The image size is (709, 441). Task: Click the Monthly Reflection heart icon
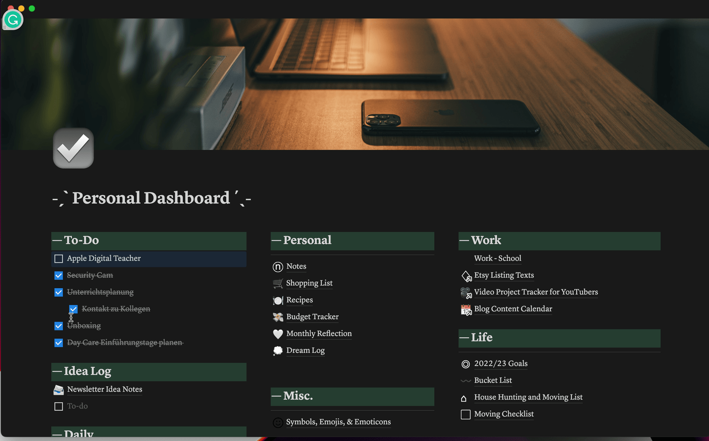pos(278,334)
